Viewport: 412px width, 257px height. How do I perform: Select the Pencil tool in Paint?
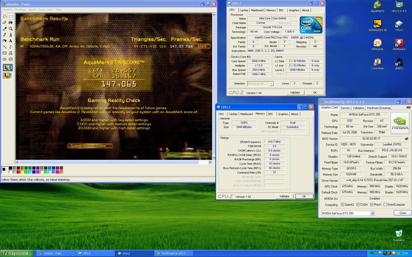(x=5, y=35)
